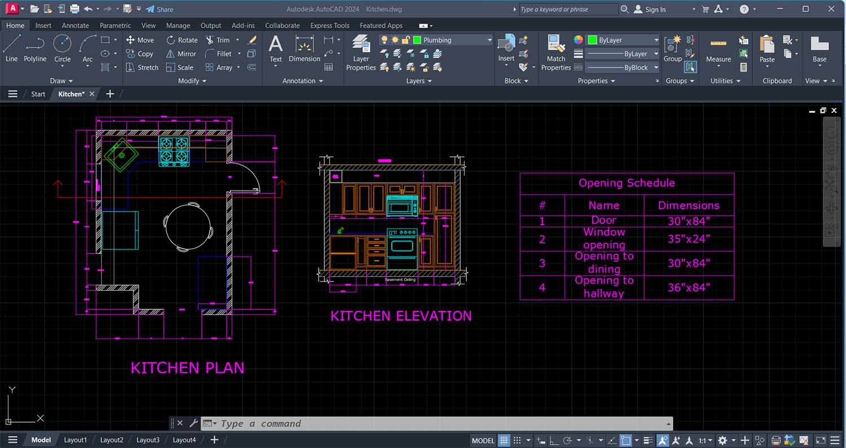Open the Layer Properties manager
The height and width of the screenshot is (448, 846).
(360, 51)
